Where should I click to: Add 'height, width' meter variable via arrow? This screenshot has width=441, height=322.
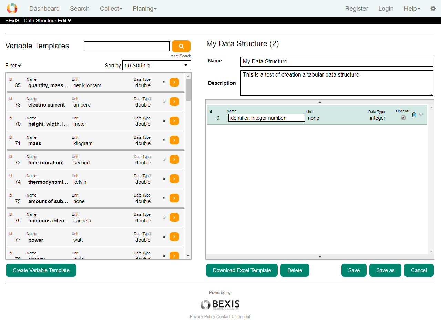[174, 121]
